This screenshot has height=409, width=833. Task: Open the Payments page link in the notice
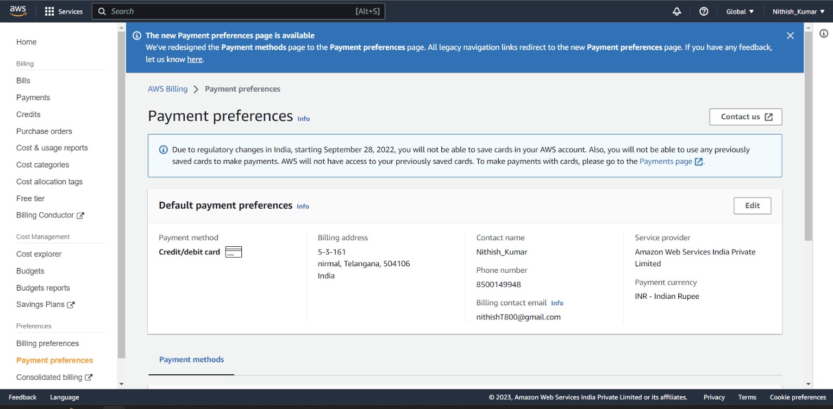point(667,161)
